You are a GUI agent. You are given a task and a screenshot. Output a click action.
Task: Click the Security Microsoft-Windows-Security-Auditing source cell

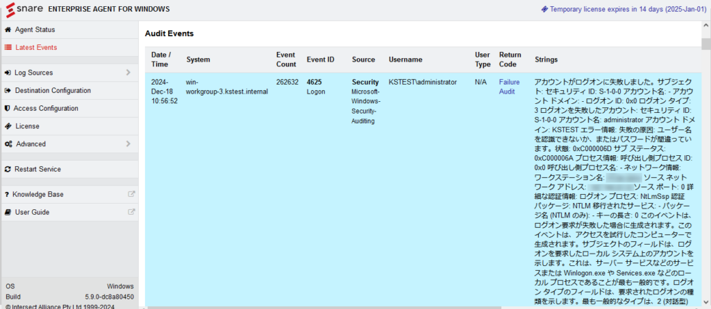(x=367, y=101)
